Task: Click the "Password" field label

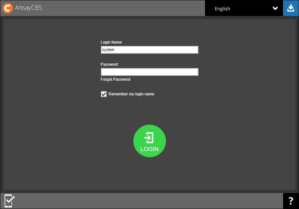Action: (x=109, y=64)
